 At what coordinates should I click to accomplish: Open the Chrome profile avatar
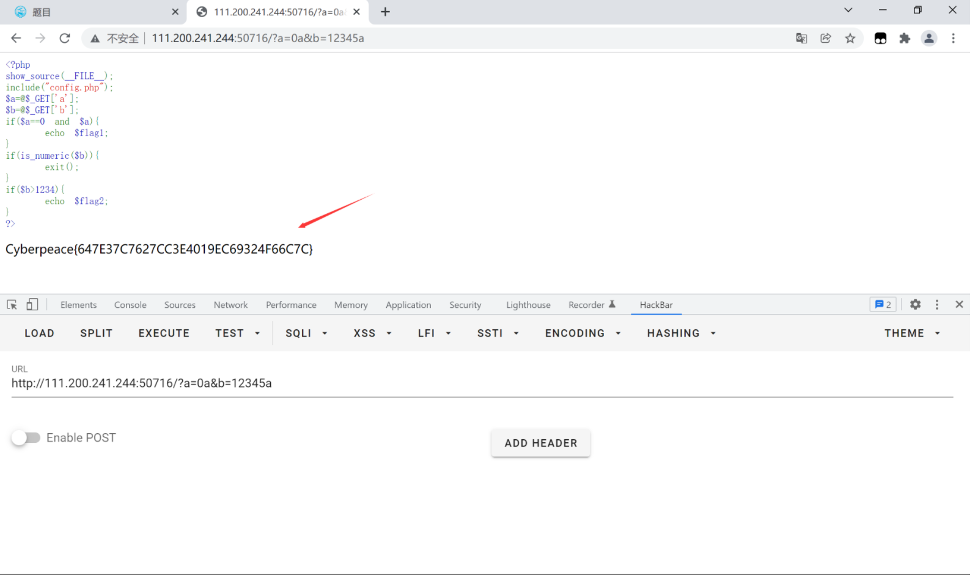929,38
